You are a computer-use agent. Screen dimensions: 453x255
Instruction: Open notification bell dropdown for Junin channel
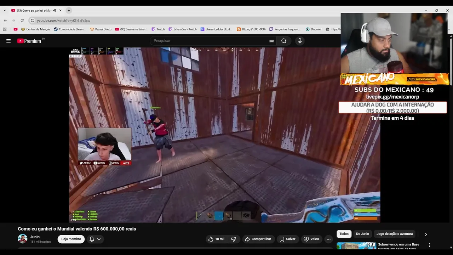tap(95, 239)
